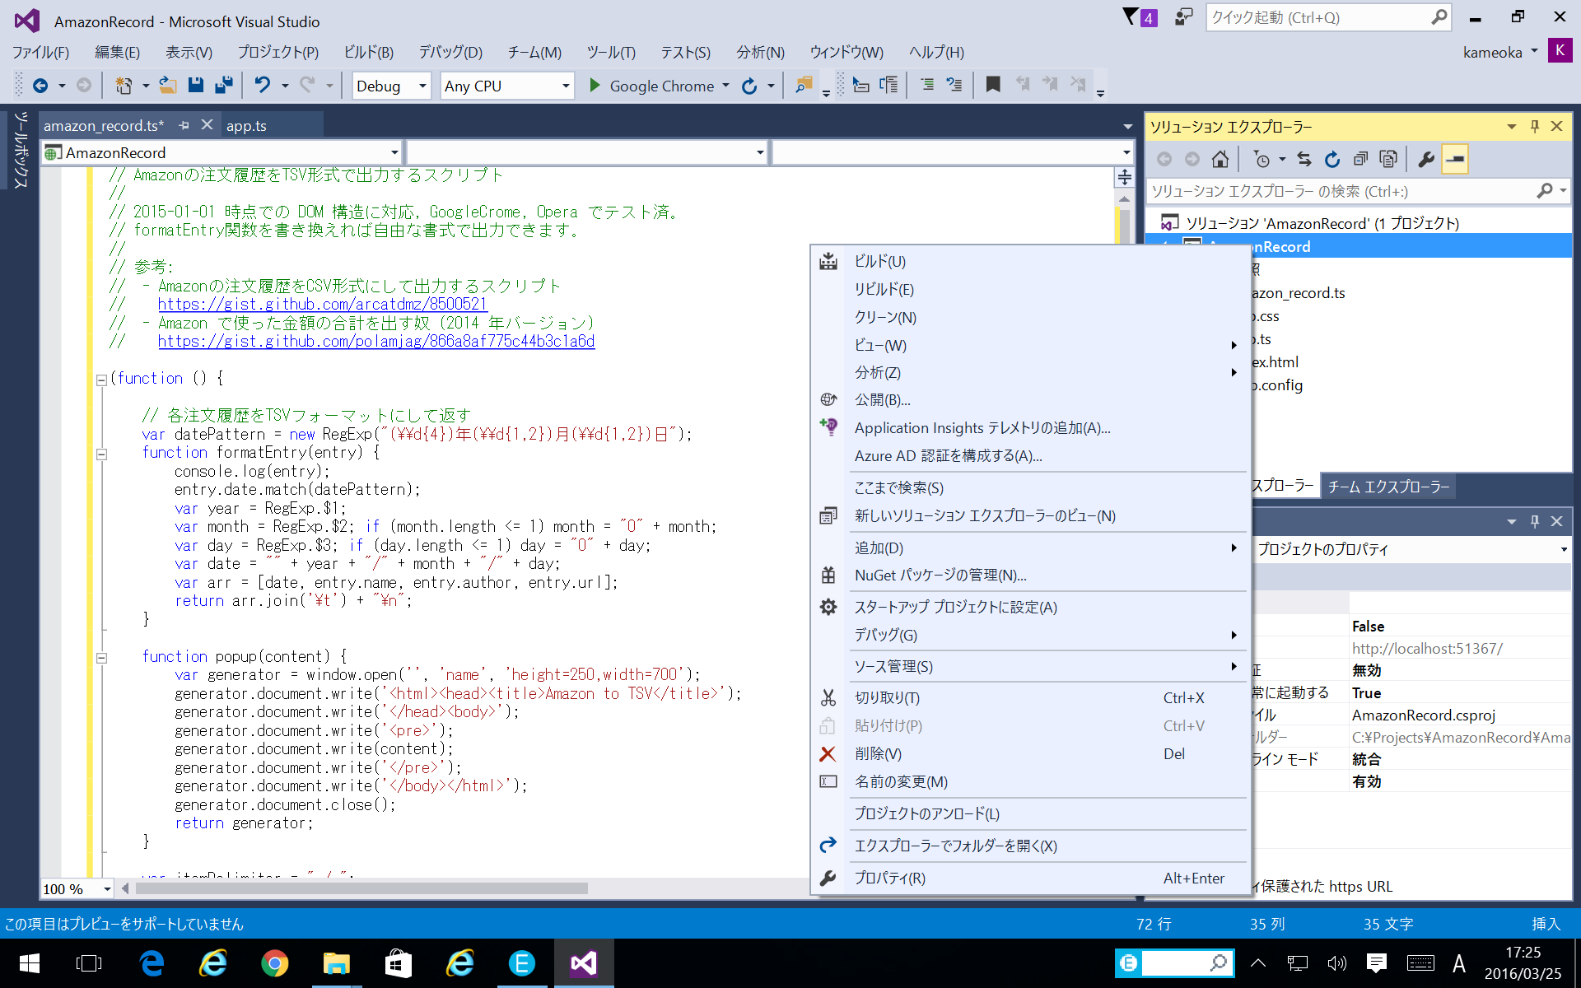
Task: Click the Save All toolbar icon
Action: [223, 85]
